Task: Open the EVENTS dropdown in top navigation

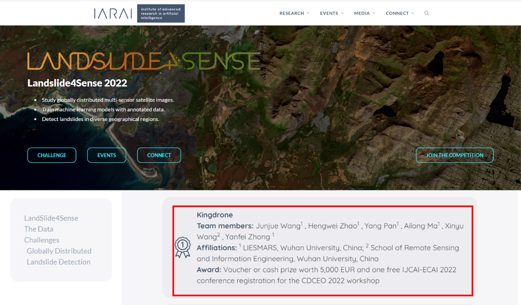Action: 332,13
